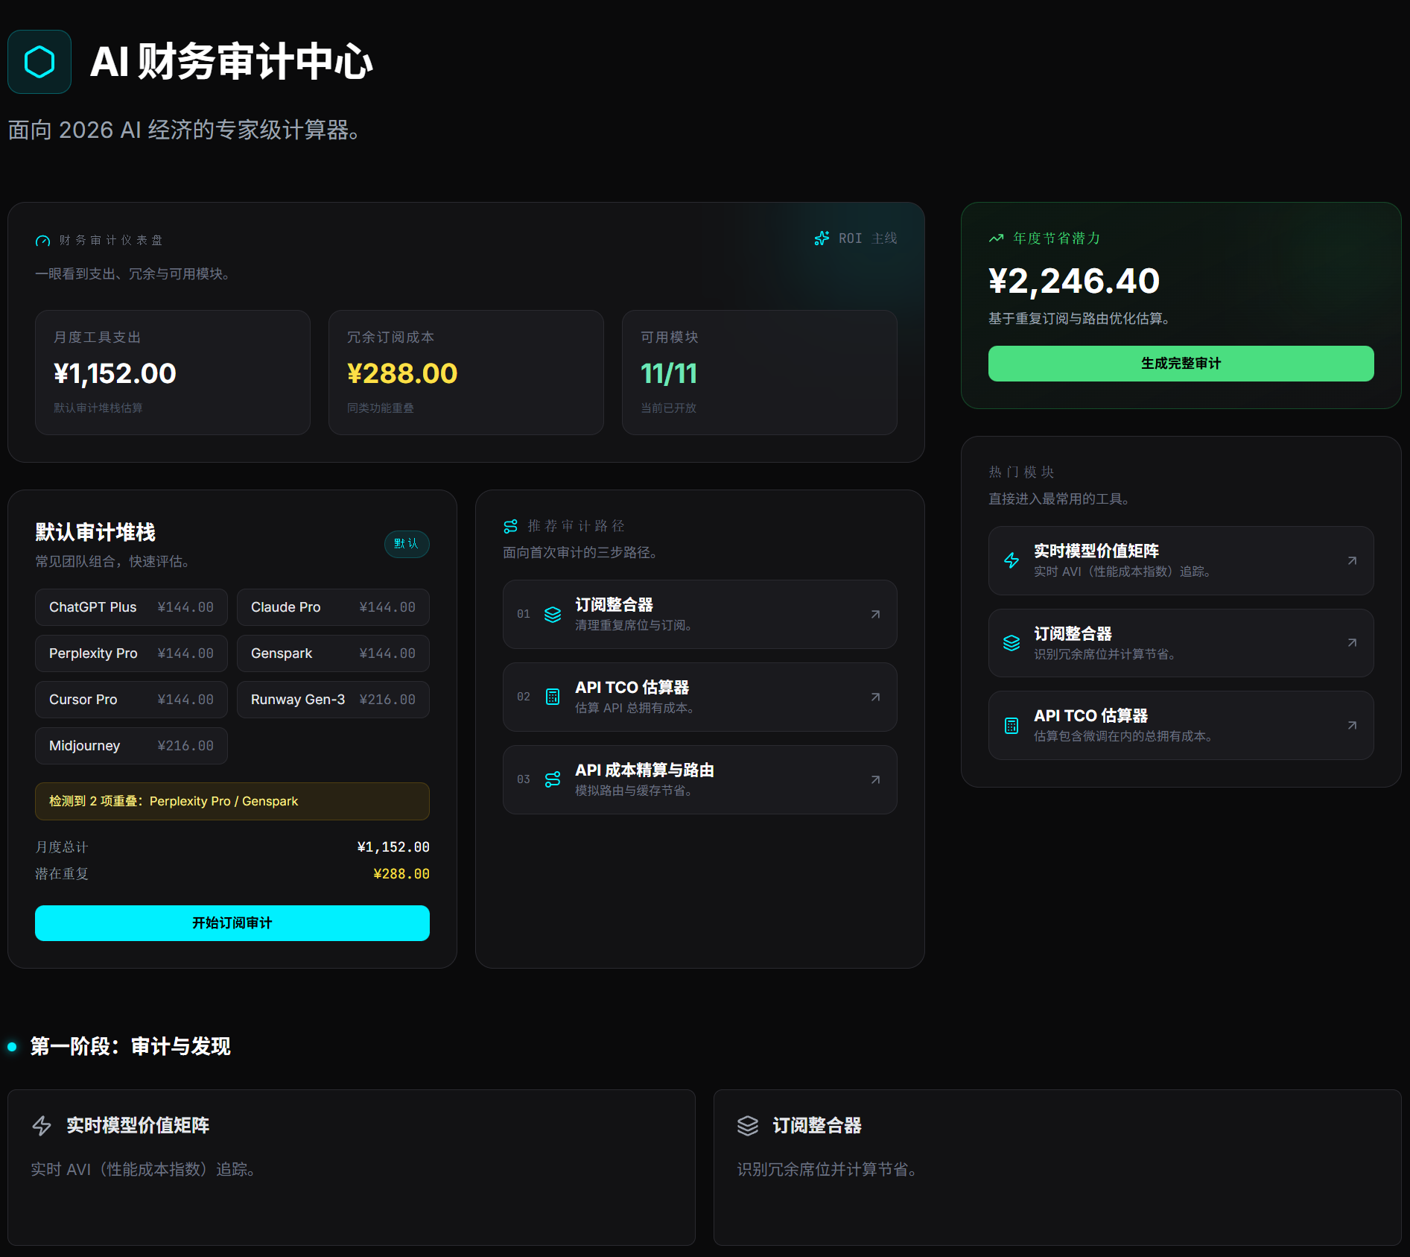Open step 03 API 成本精算与路由 card
Viewport: 1410px width, 1257px height.
699,779
